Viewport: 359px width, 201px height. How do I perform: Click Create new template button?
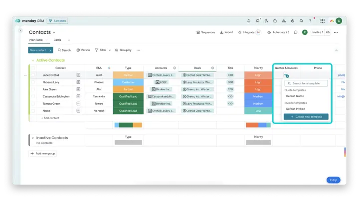tap(306, 117)
